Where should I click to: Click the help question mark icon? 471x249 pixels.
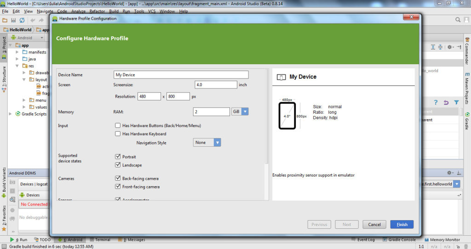[x=436, y=102]
